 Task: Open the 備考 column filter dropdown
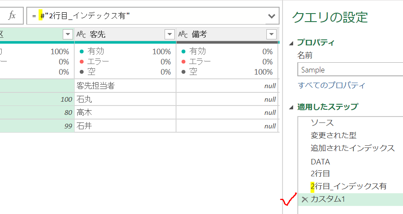tap(271, 34)
